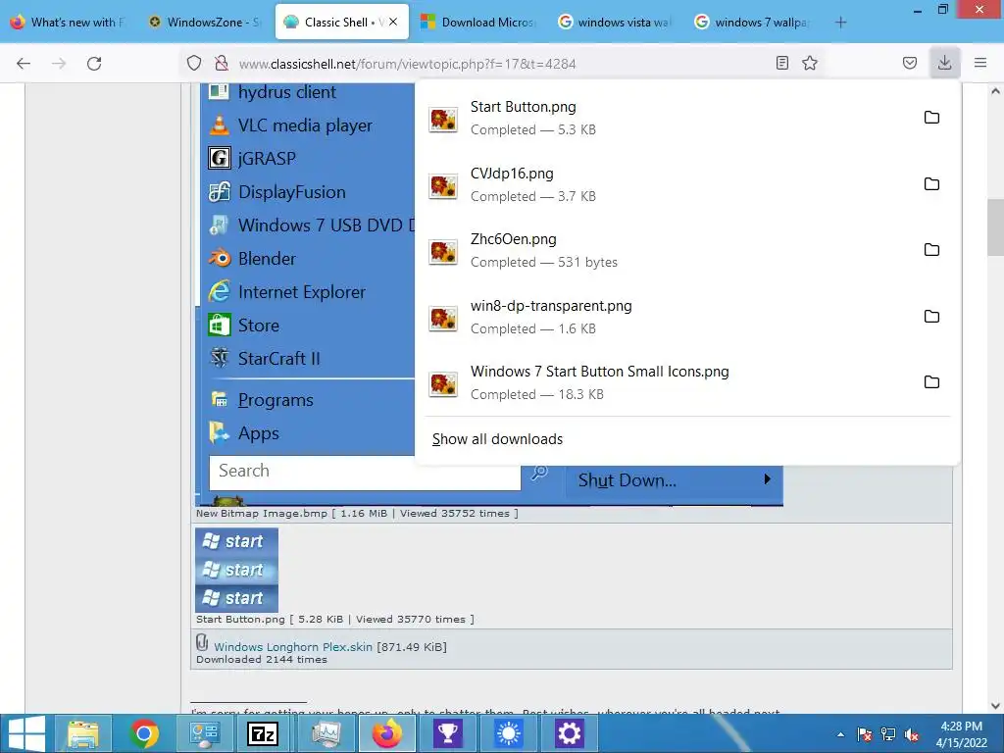This screenshot has height=753, width=1004.
Task: Show Zhc6Oen.png in containing folder
Action: 931,250
